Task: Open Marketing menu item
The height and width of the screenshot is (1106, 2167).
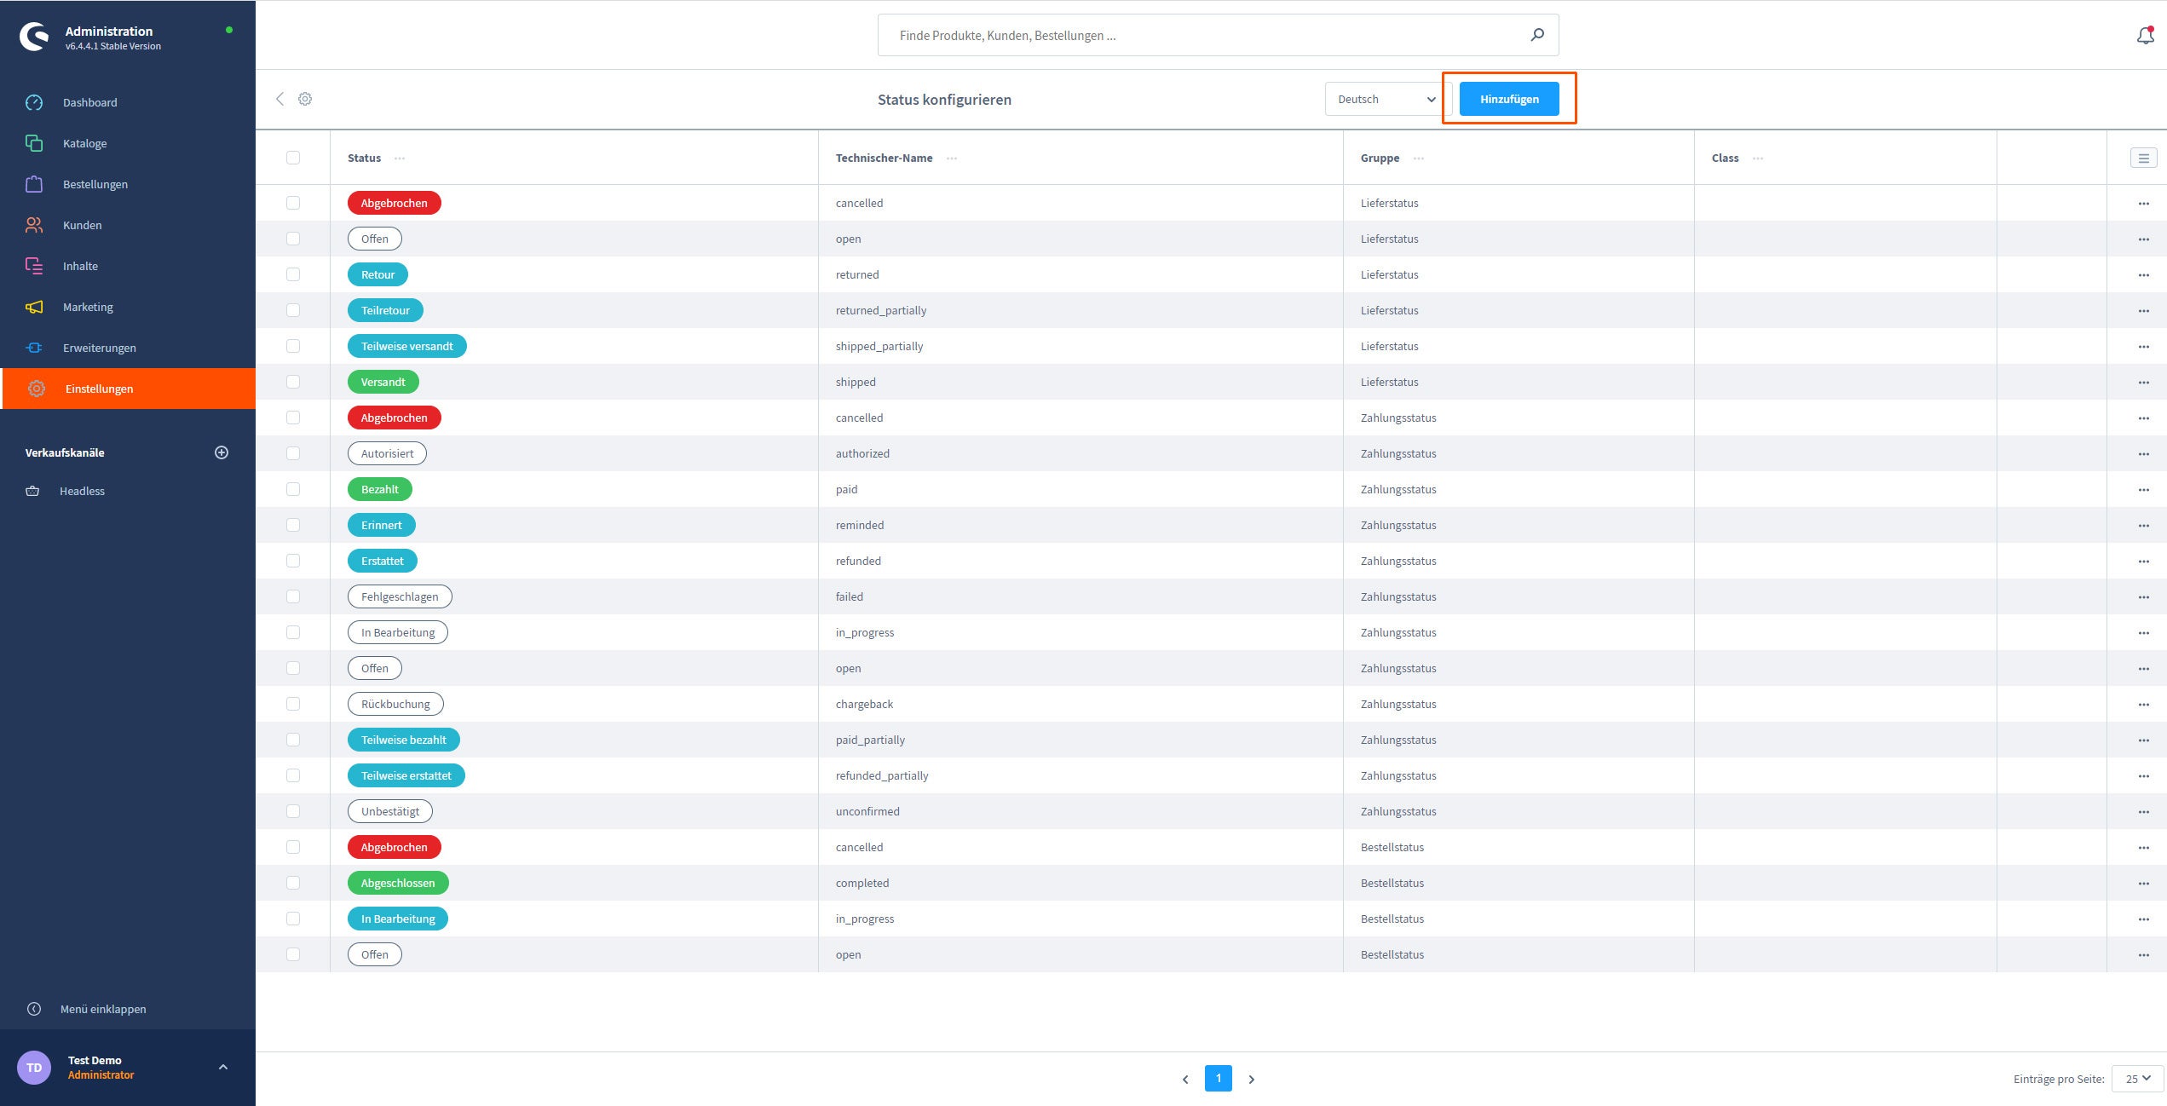Action: point(88,307)
